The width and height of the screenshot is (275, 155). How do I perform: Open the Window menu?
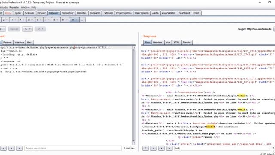pyautogui.click(x=25, y=7)
